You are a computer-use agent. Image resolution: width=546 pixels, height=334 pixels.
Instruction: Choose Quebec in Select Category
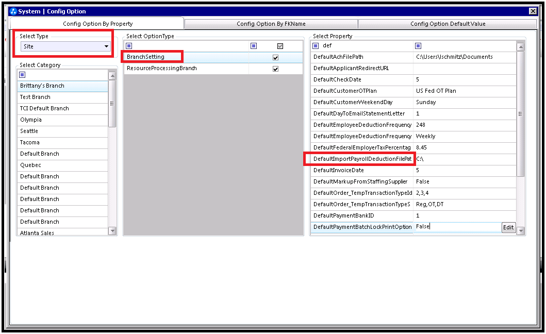(63, 165)
